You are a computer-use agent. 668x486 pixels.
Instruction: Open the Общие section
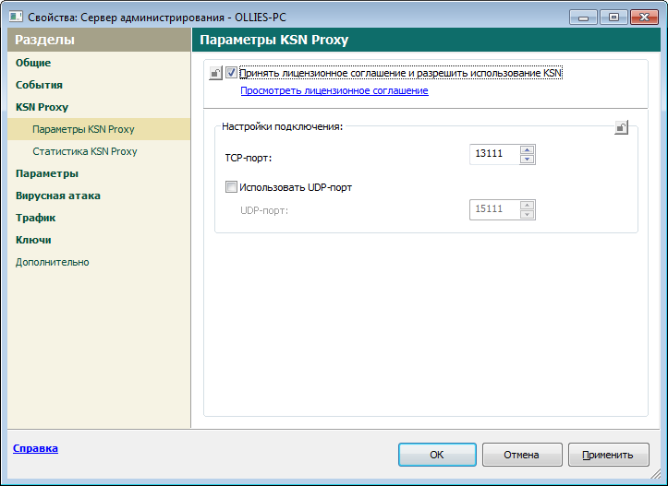click(x=33, y=63)
